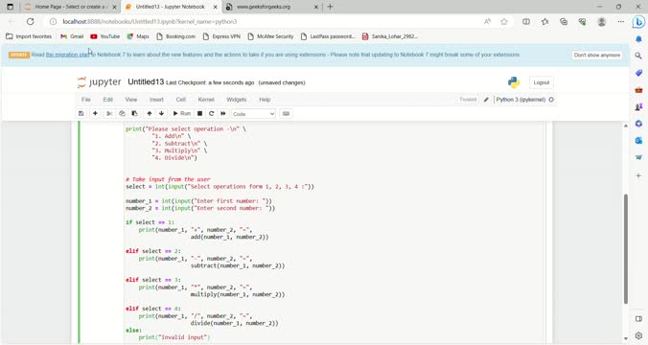This screenshot has height=345, width=648.
Task: Move selected cell up arrow
Action: [150, 114]
